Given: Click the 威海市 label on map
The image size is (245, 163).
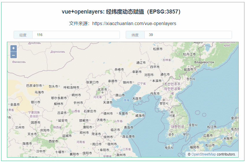Looking at the screenshot, I should pos(140,116).
